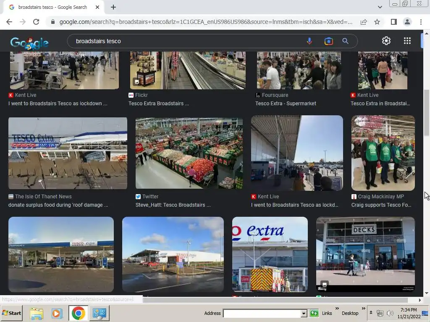Open Foursquare crowded store thumbnail
Screen dimensions: 430x322
point(299,70)
